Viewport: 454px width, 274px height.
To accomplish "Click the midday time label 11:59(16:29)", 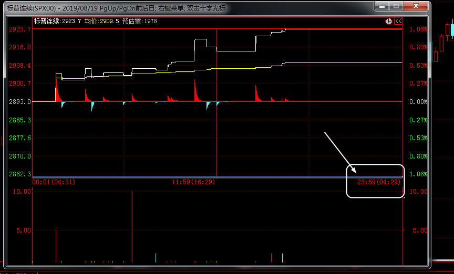I will click(193, 182).
